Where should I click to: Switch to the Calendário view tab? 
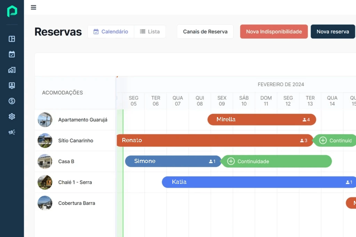click(x=111, y=32)
